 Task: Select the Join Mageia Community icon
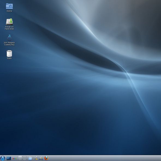9,38
